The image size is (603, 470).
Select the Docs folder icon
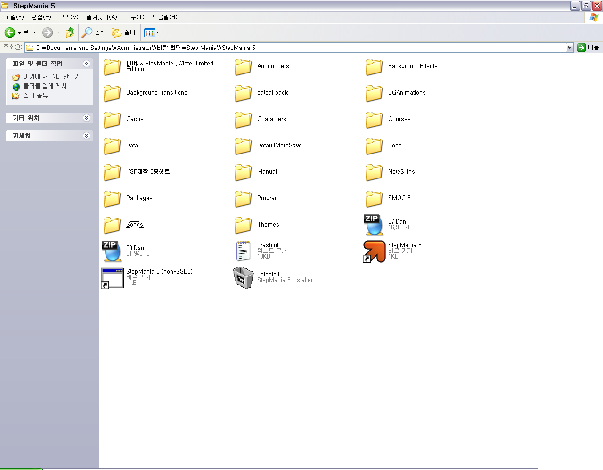coord(374,146)
